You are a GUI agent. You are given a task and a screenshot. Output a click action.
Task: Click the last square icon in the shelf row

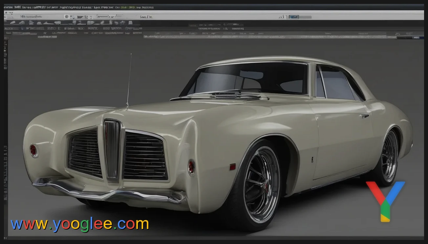pos(130,23)
